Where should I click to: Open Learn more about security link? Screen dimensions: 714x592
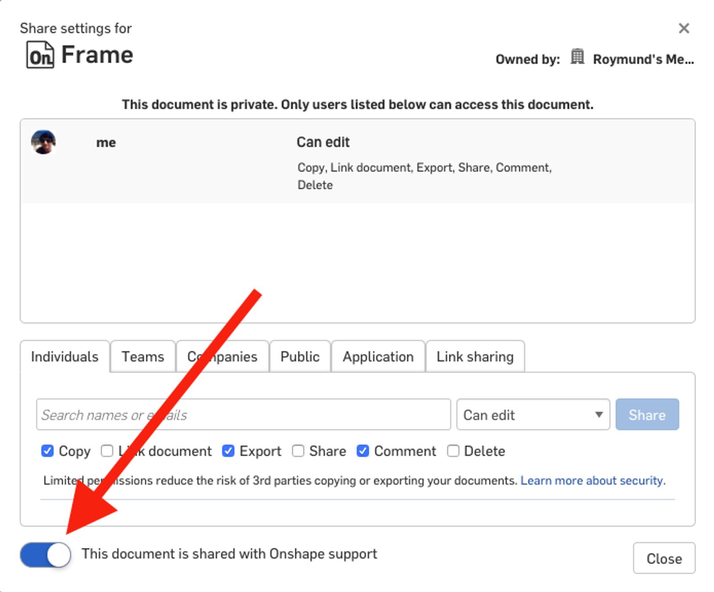pos(593,481)
